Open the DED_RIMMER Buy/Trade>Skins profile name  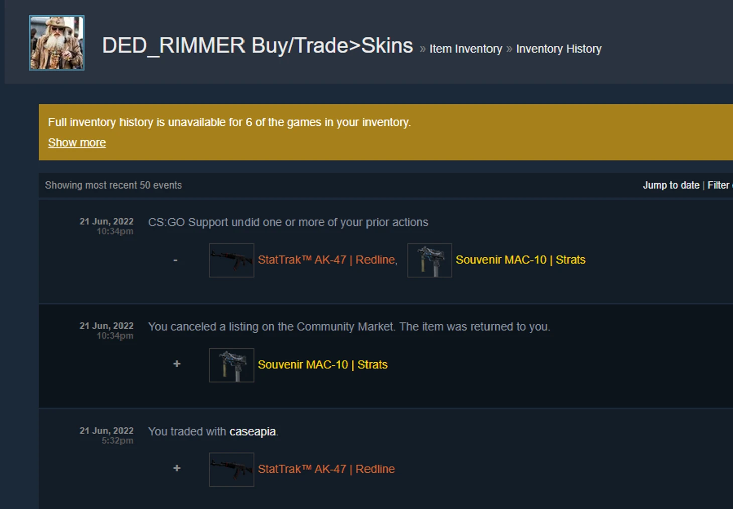click(258, 46)
